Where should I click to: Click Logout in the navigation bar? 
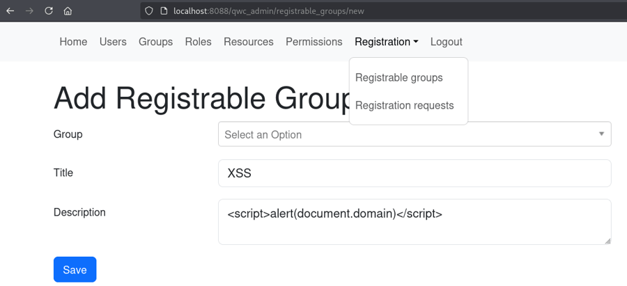[x=446, y=42]
